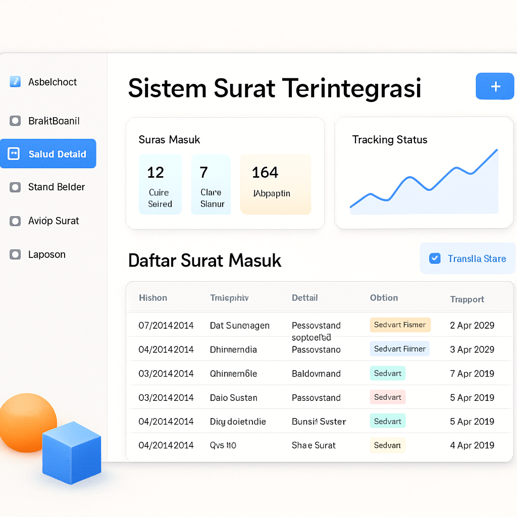
Task: Click the Translla Stare button label
Action: pos(477,258)
